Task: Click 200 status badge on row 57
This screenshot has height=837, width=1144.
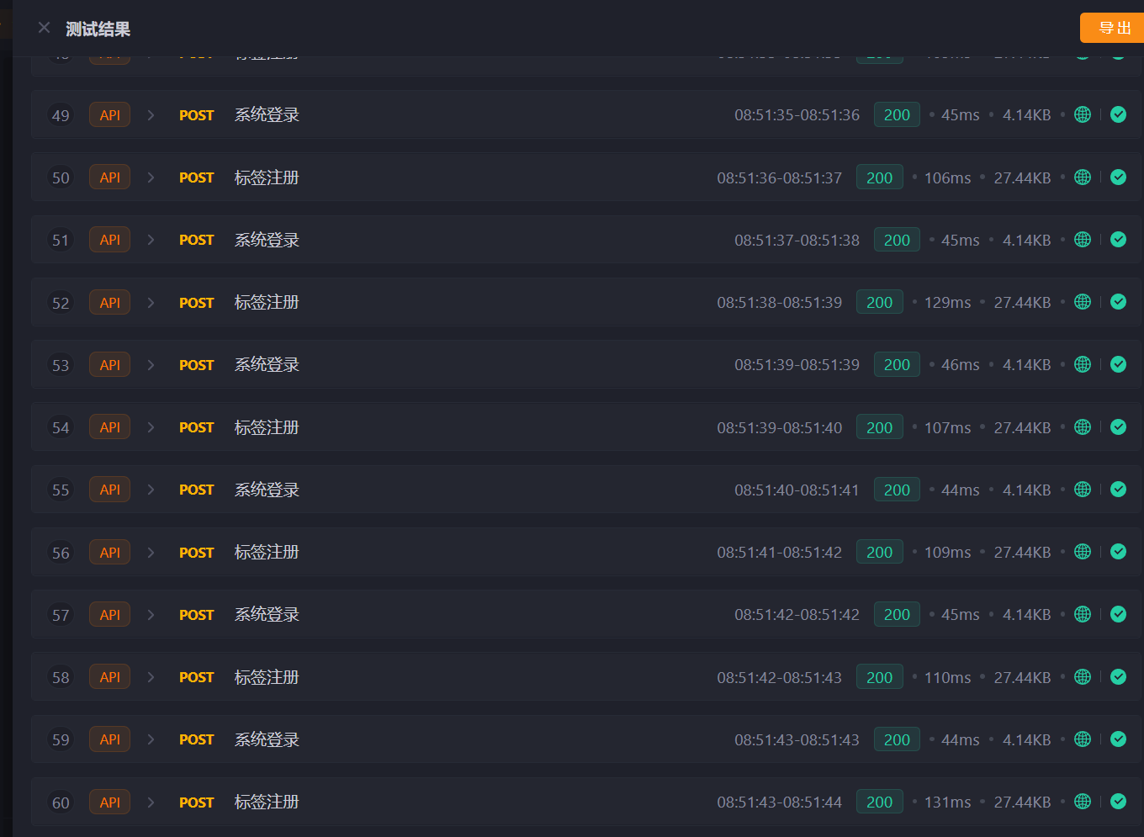Action: pos(897,615)
